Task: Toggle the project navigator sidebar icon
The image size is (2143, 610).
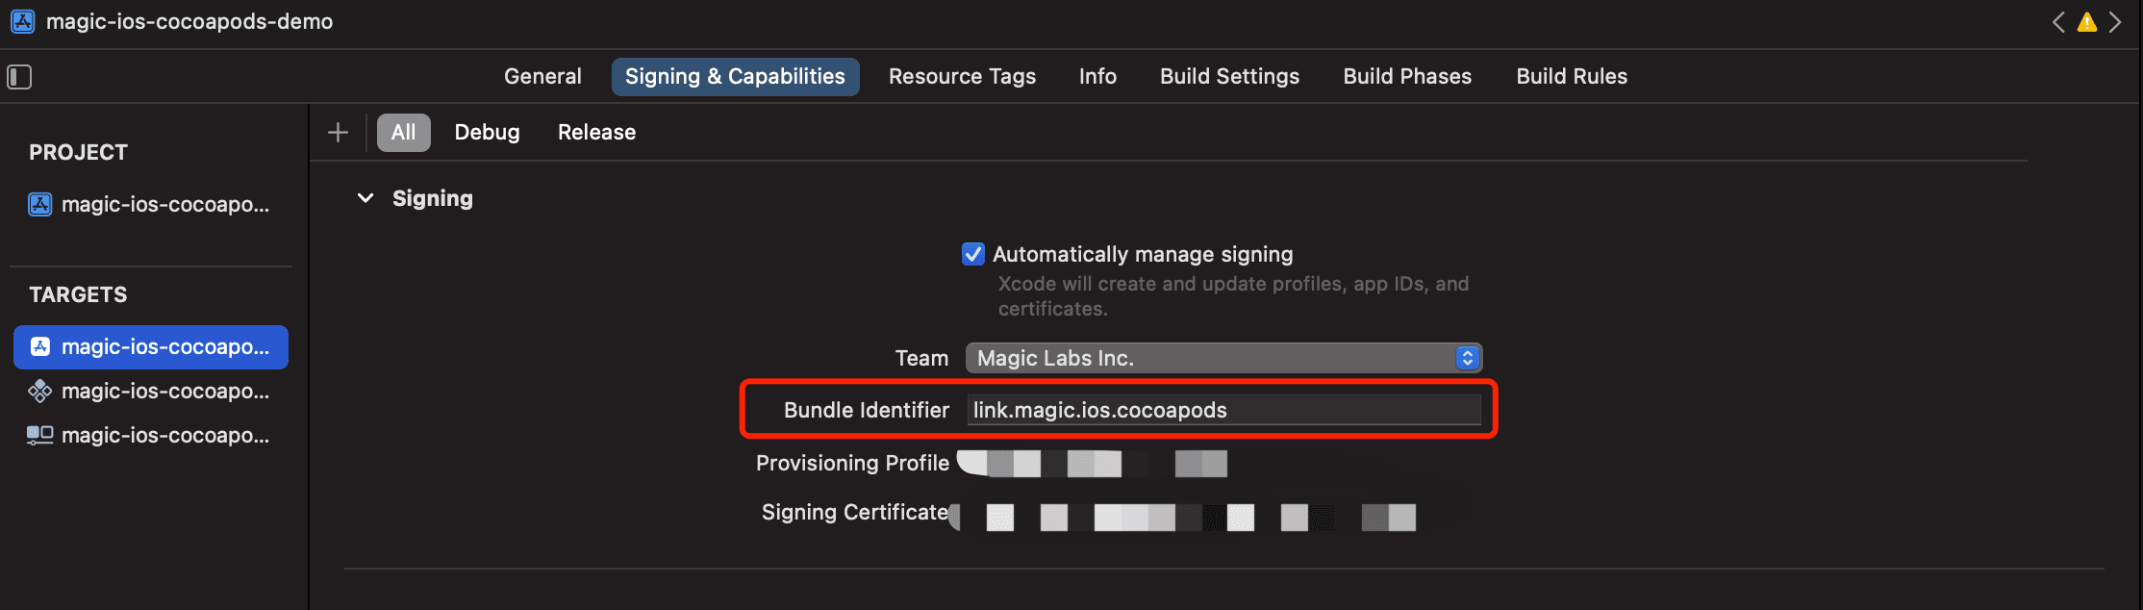Action: click(x=19, y=77)
